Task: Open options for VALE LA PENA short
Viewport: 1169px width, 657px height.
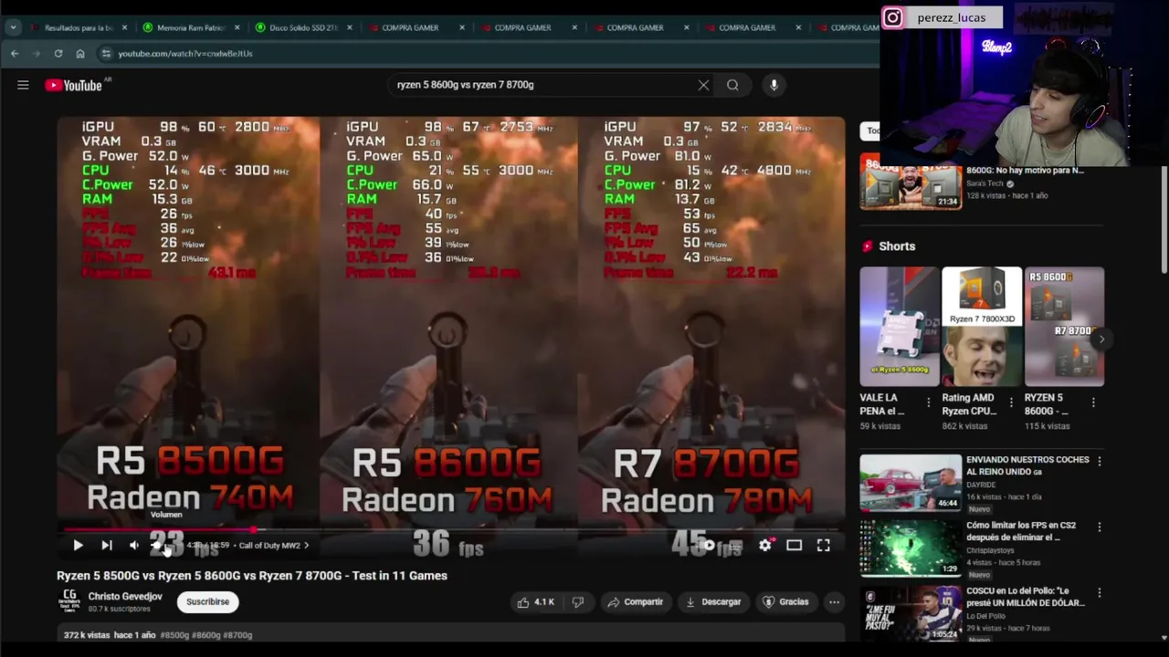Action: click(x=929, y=402)
